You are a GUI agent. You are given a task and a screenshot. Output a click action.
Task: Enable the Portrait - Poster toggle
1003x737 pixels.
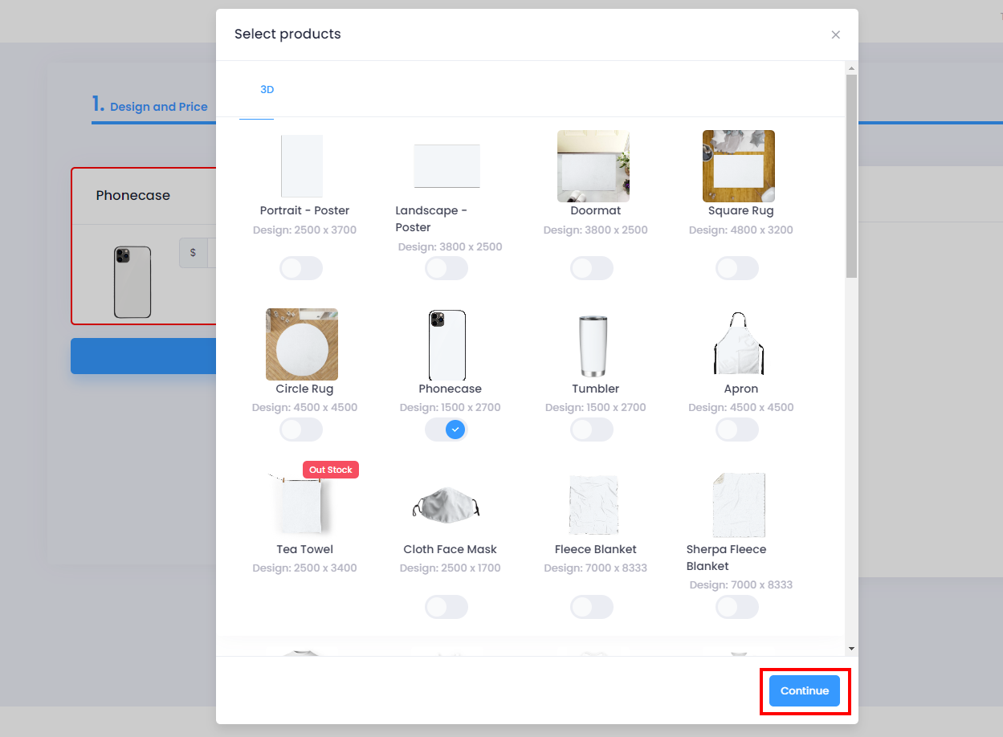pos(301,268)
